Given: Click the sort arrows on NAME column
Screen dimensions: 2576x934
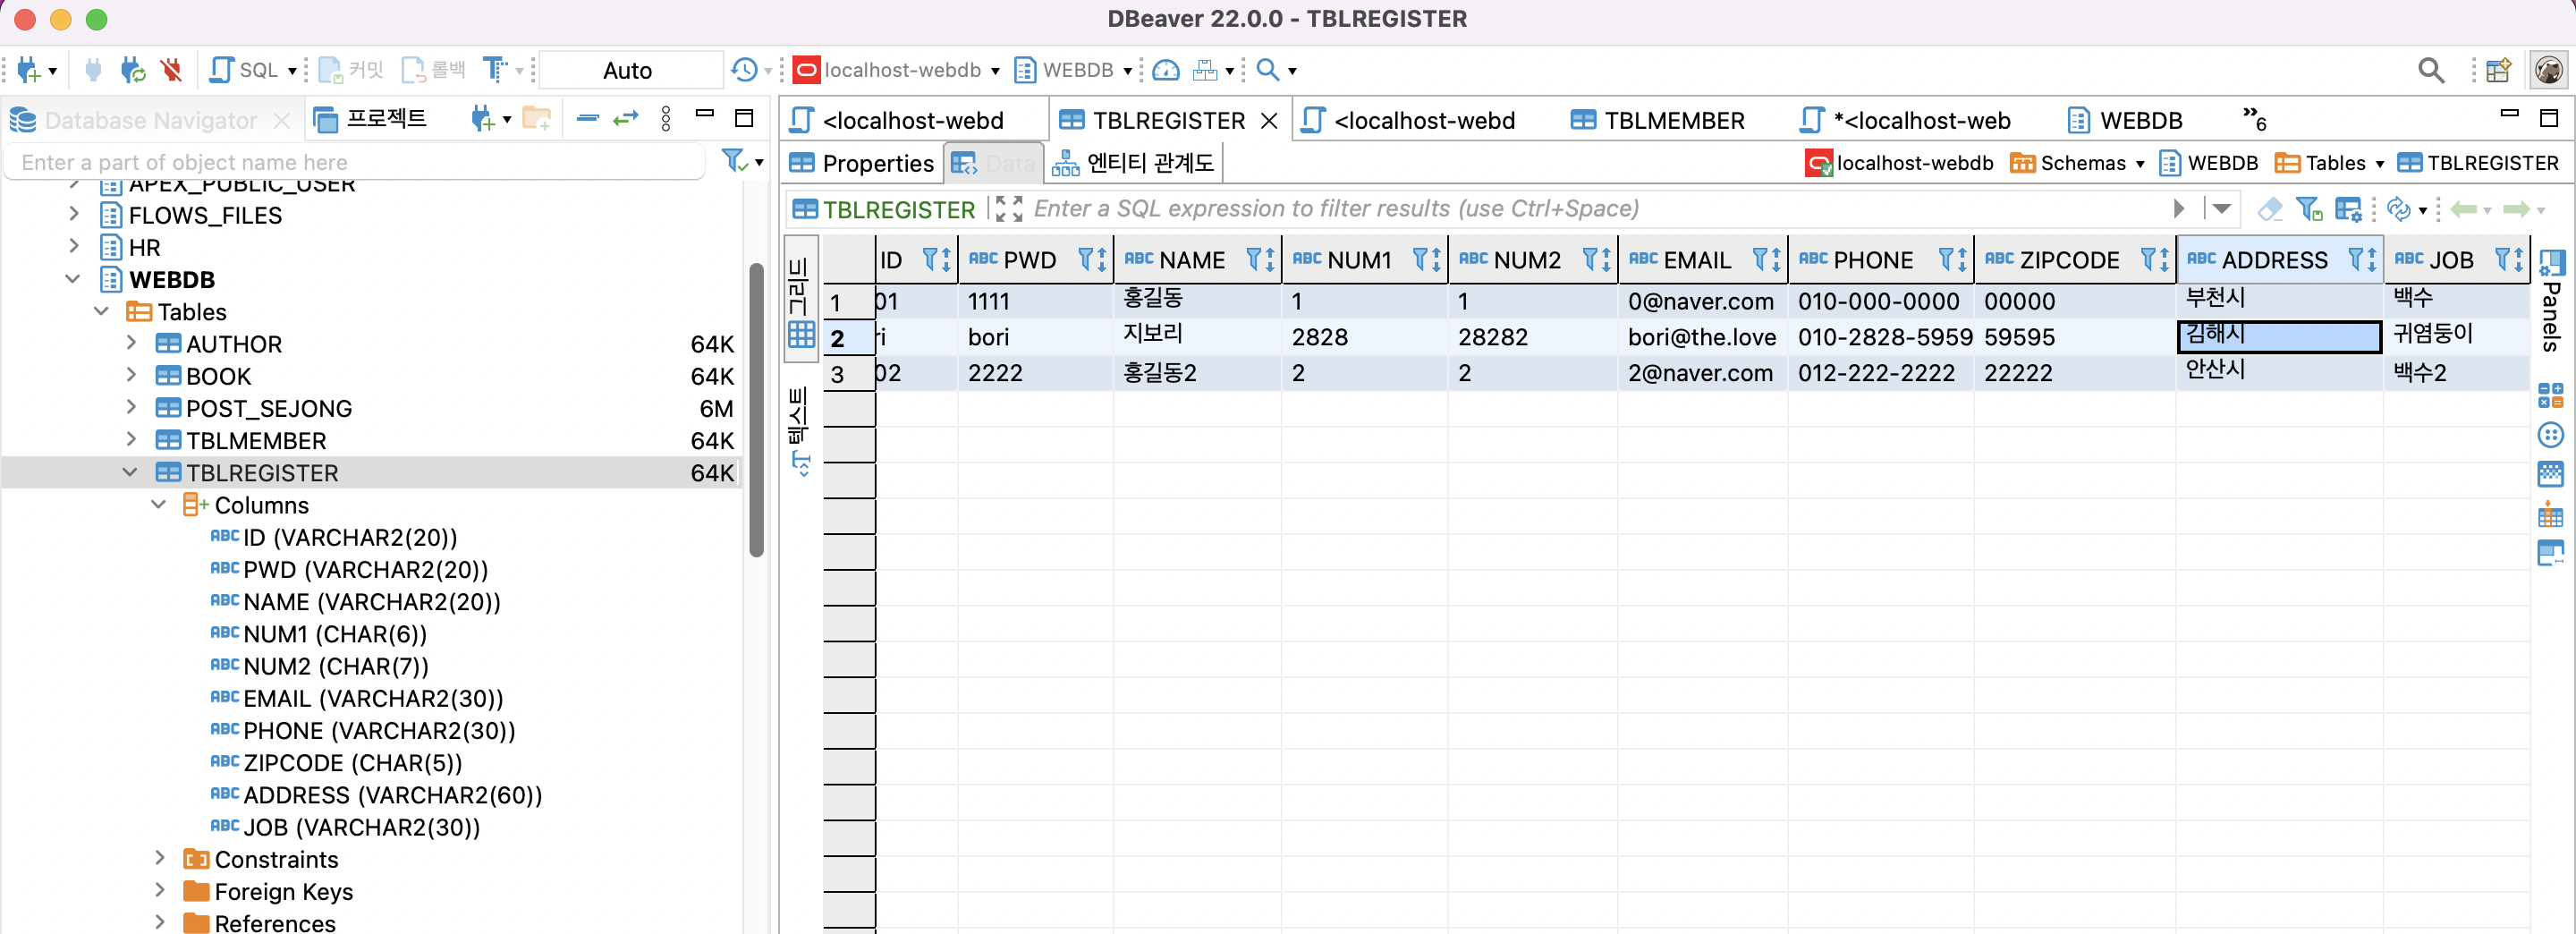Looking at the screenshot, I should pyautogui.click(x=1269, y=259).
